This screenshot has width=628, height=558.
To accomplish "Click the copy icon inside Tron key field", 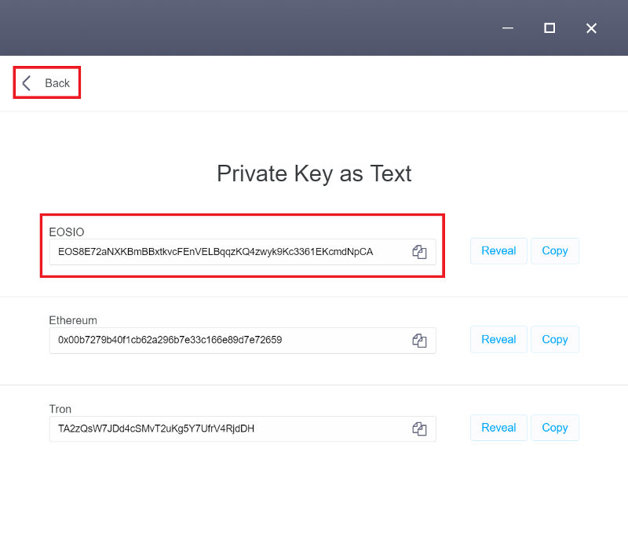I will [x=419, y=429].
